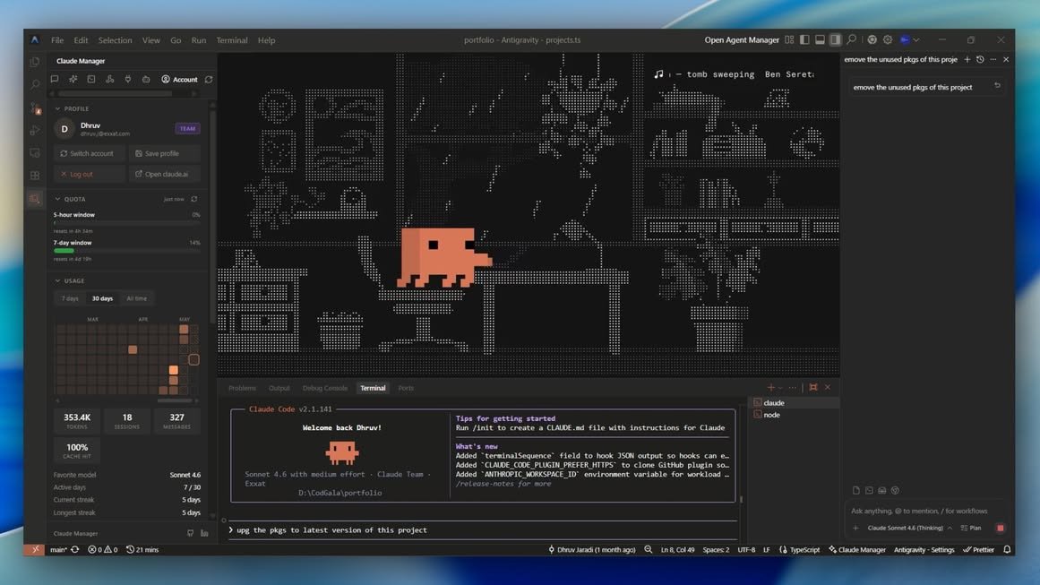
Task: Click the Switch account button
Action: pyautogui.click(x=90, y=153)
